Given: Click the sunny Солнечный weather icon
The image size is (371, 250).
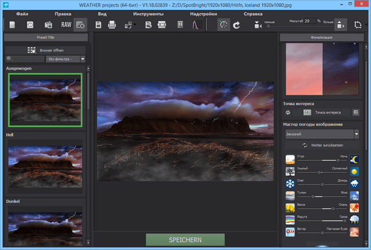Looking at the screenshot, I should tap(354, 172).
